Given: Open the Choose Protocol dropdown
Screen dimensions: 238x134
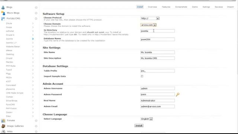Looking at the screenshot, I should point(150,18).
